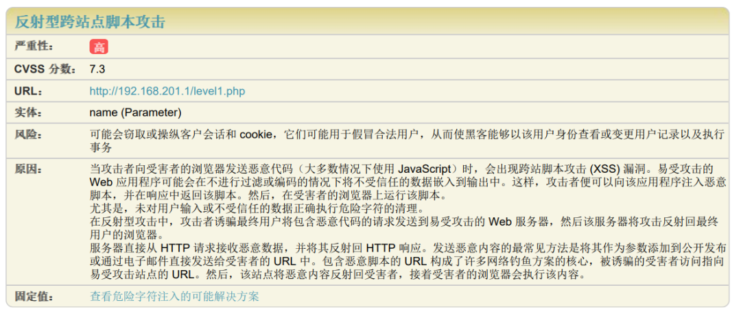Click the CVSS score value 7.3
Image resolution: width=741 pixels, height=316 pixels.
(x=97, y=69)
